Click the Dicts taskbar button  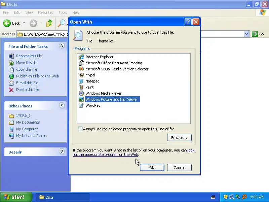coord(63,197)
